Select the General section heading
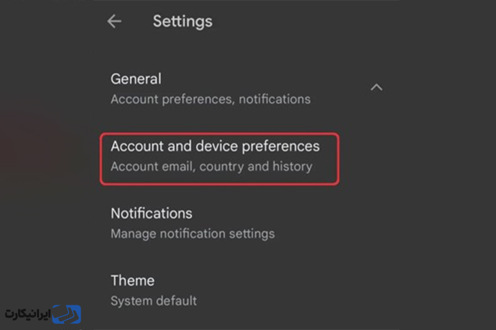 136,79
